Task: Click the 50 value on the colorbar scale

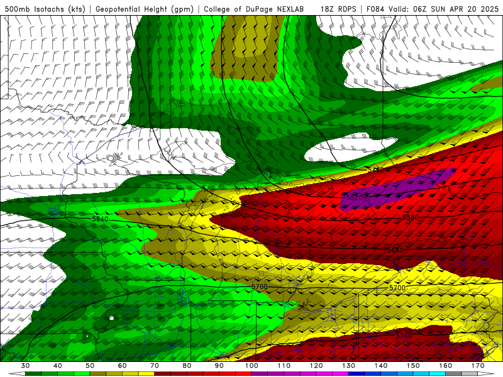Action: pos(90,366)
